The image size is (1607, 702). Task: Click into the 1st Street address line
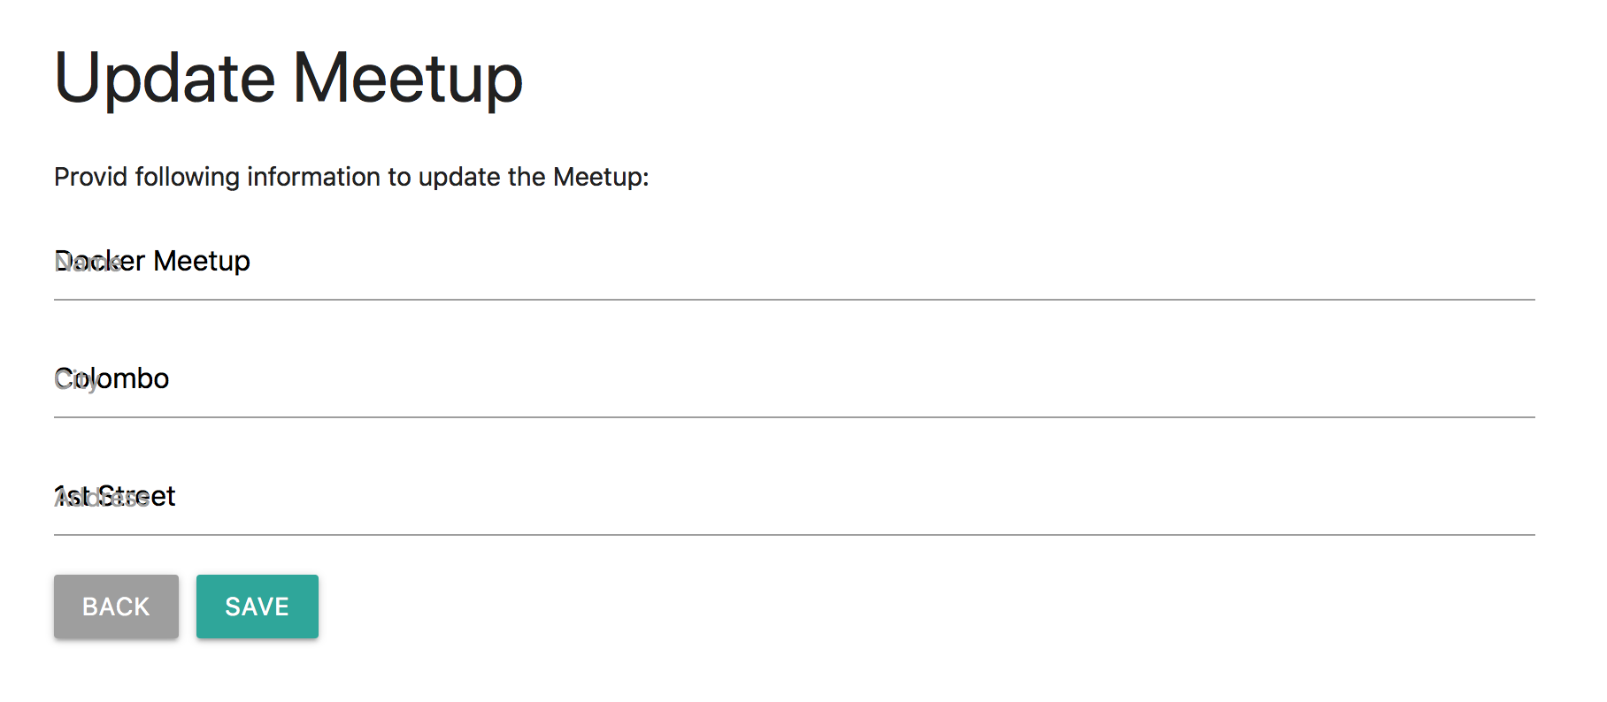coord(115,496)
